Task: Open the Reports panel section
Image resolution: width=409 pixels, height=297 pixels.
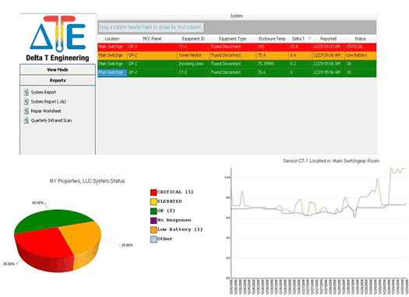Action: [58, 80]
